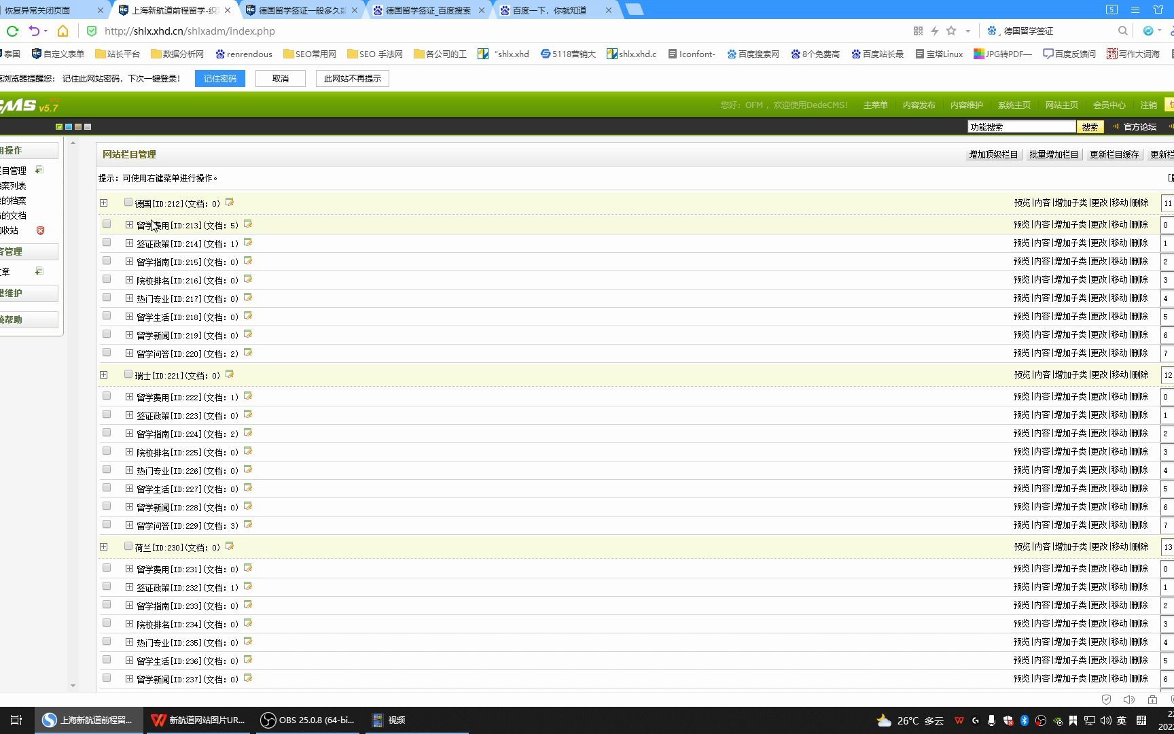Click the sort order field on 德国 row
The height and width of the screenshot is (734, 1174).
click(1168, 203)
